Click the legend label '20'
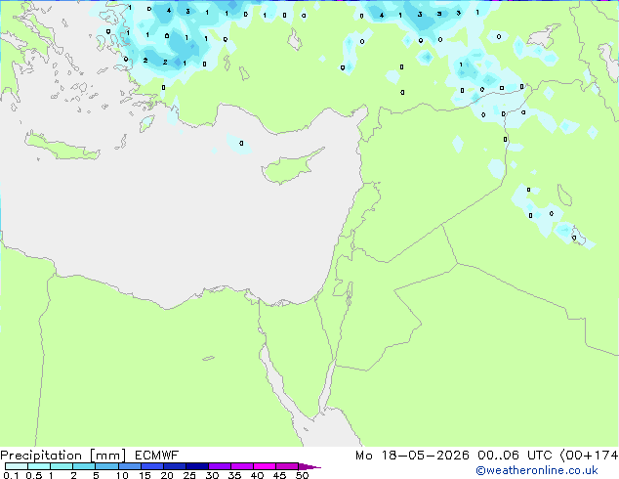 (167, 475)
